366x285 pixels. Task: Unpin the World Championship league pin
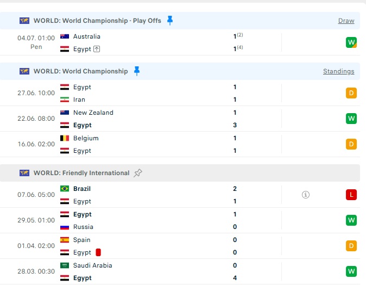pyautogui.click(x=137, y=71)
